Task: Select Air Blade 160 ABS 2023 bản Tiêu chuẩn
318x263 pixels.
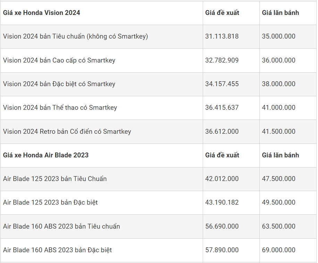Action: click(x=61, y=226)
